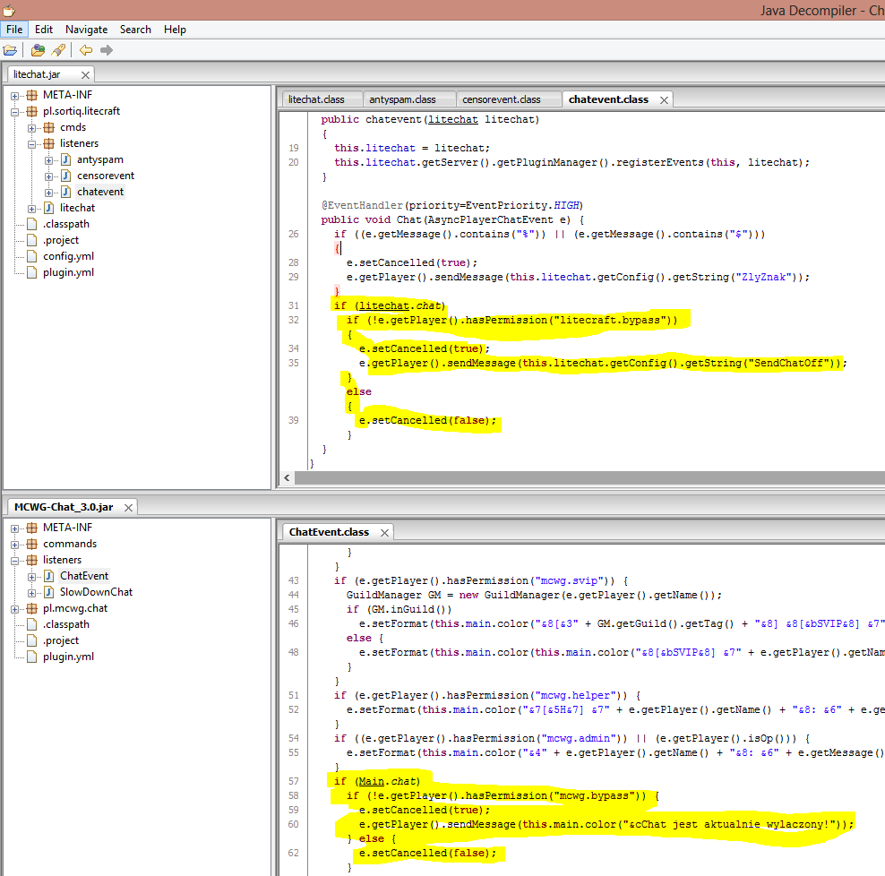This screenshot has height=876, width=885.
Task: Close the MCWG-Chat_3.0.jar tab
Action: pos(129,508)
